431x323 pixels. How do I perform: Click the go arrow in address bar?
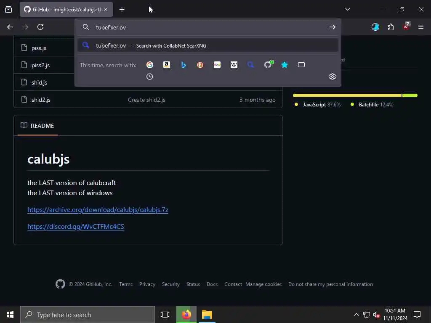333,27
